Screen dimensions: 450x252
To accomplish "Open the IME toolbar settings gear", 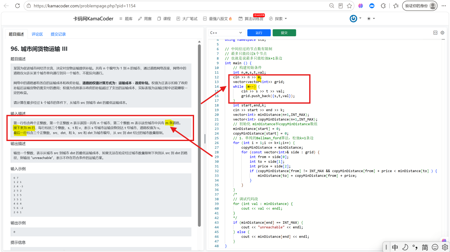I will coord(445,247).
